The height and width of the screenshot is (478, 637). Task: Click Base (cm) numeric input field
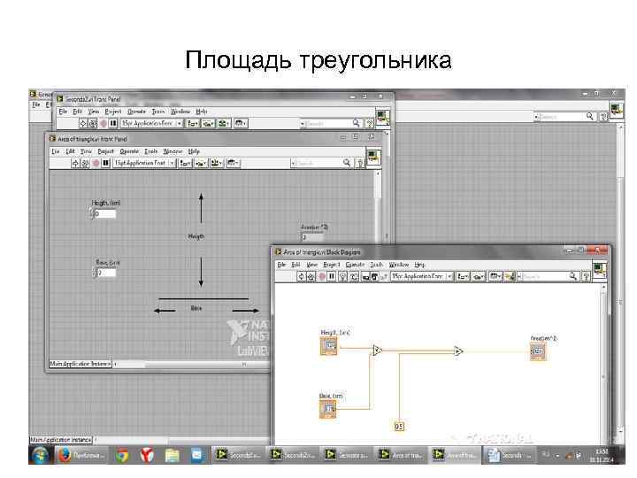tap(106, 273)
